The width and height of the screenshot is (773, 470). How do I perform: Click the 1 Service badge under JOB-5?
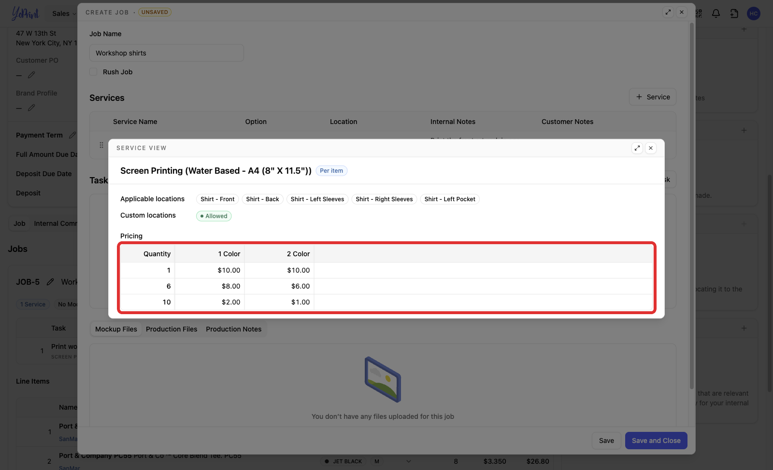[33, 304]
